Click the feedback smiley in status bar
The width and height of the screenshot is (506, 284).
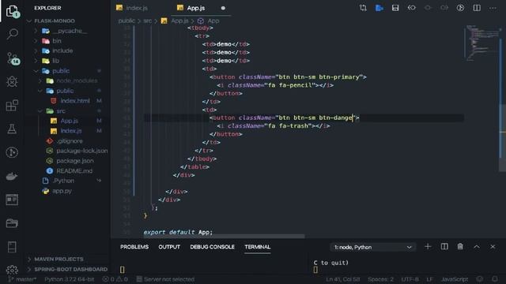point(480,278)
